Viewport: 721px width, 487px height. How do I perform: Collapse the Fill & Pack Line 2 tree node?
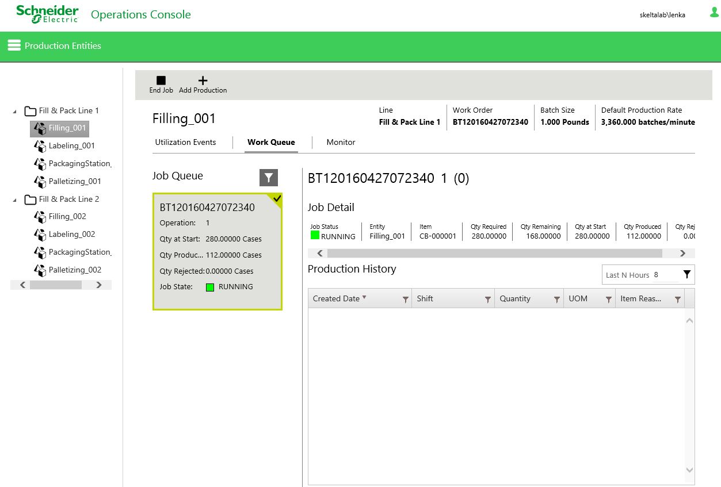click(14, 200)
